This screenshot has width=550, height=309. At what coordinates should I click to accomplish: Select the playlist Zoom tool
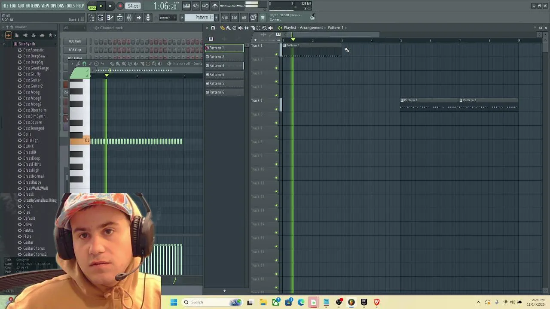pos(265,28)
